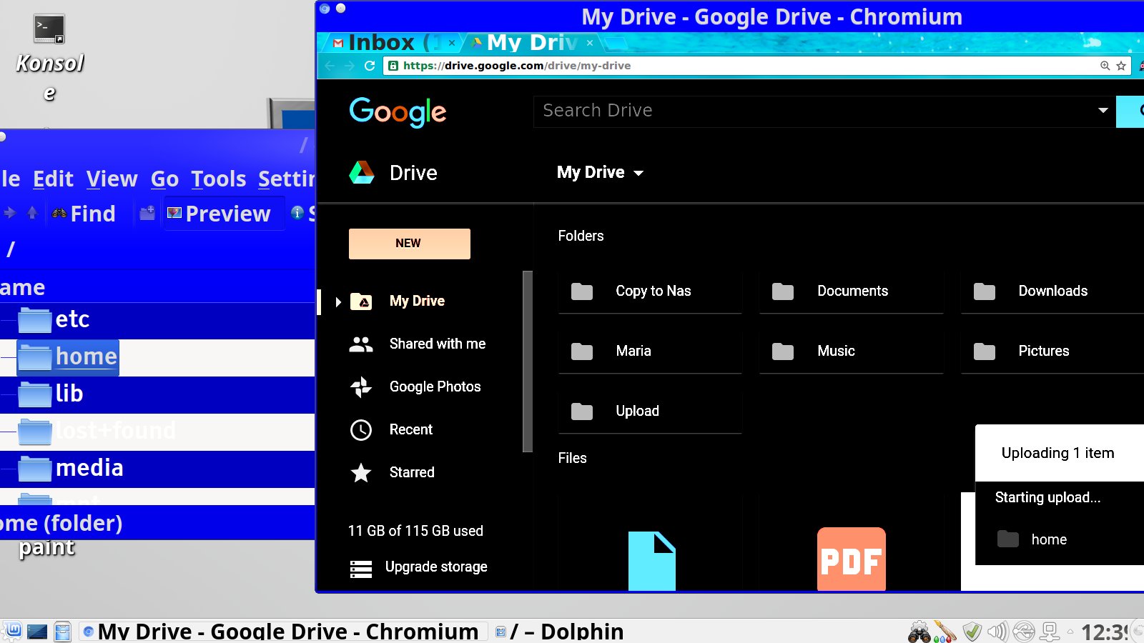Image resolution: width=1144 pixels, height=643 pixels.
Task: Click Chromium task in taskbar
Action: click(282, 632)
